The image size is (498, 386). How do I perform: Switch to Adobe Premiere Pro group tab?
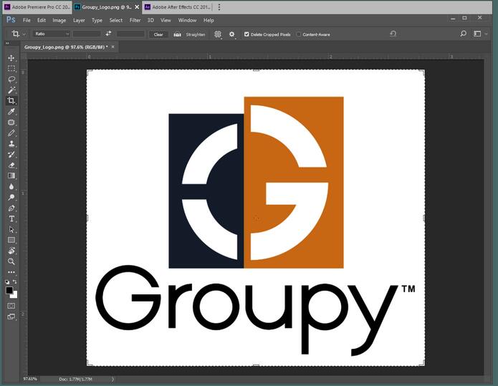coord(37,7)
